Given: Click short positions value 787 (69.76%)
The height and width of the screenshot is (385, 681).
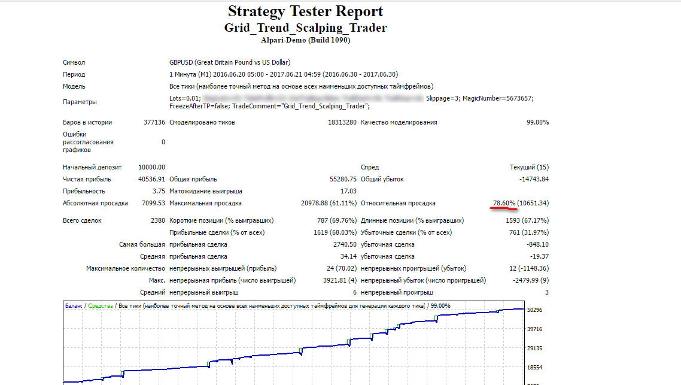Looking at the screenshot, I should tap(336, 221).
